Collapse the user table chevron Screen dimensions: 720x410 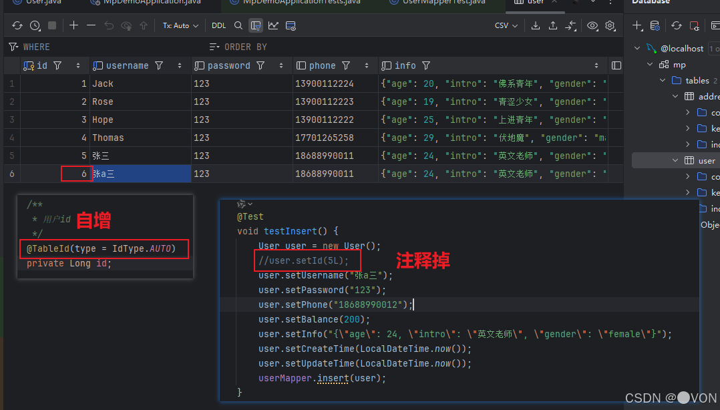[675, 160]
